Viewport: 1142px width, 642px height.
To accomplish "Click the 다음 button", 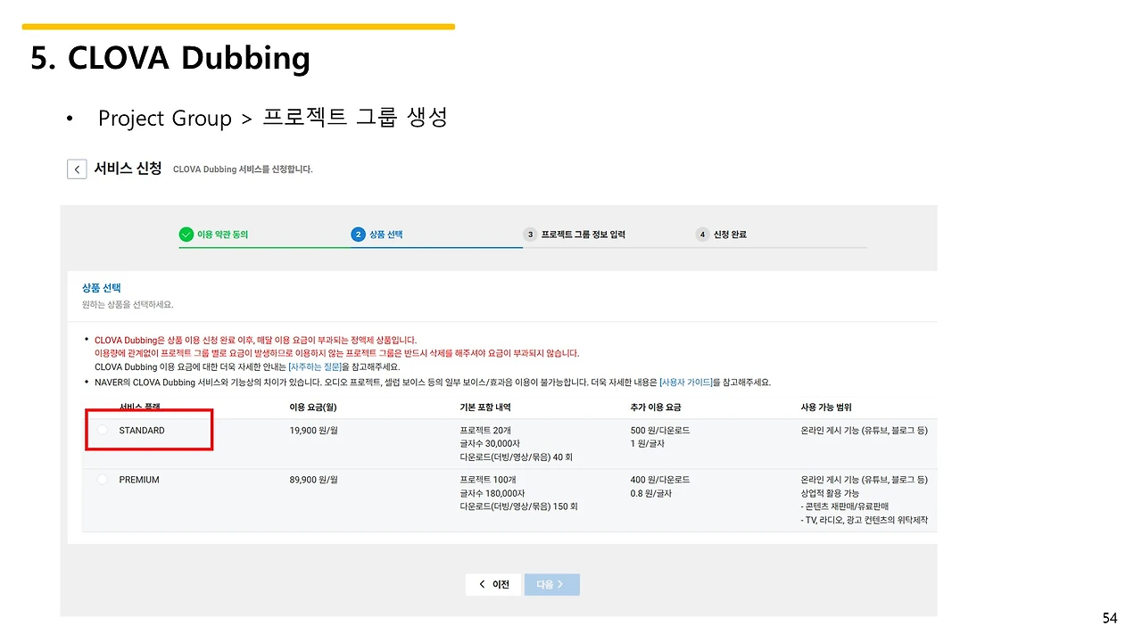I will 552,585.
